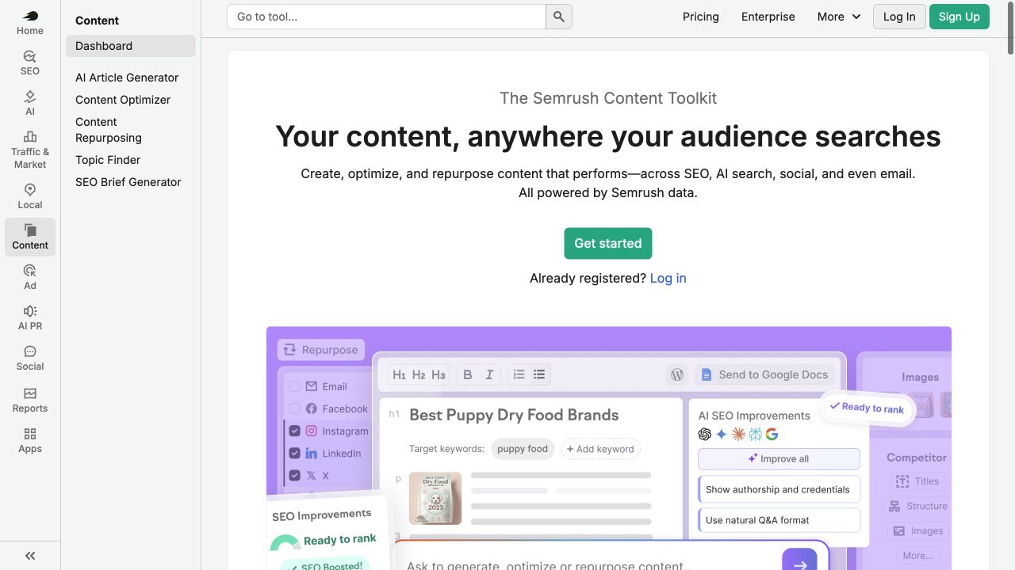
Task: Click the Italic formatting icon
Action: (489, 374)
